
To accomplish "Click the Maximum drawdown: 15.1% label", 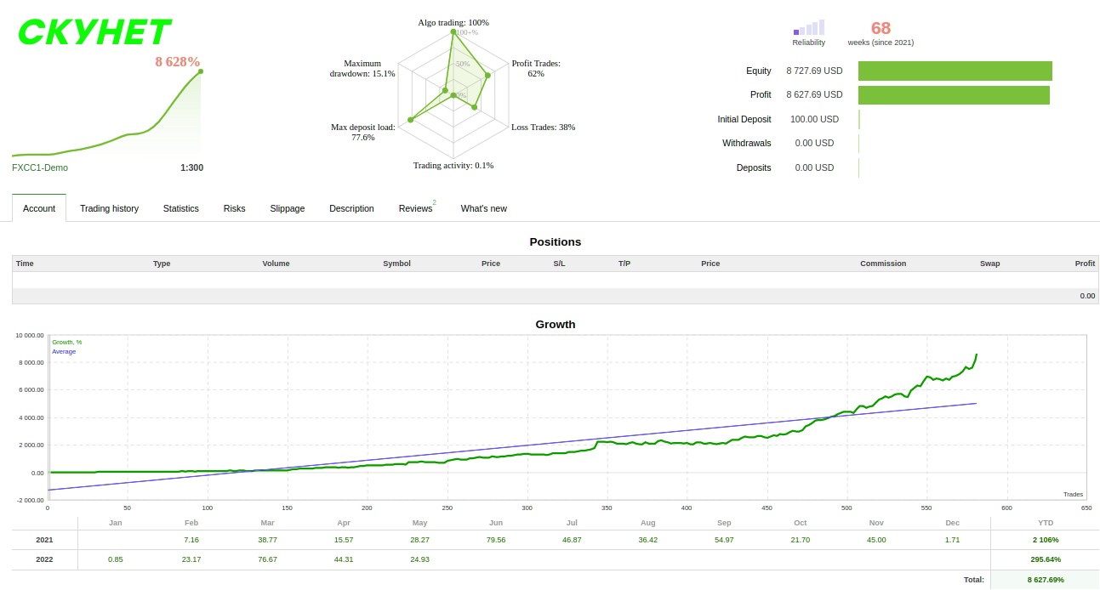I will tap(362, 68).
